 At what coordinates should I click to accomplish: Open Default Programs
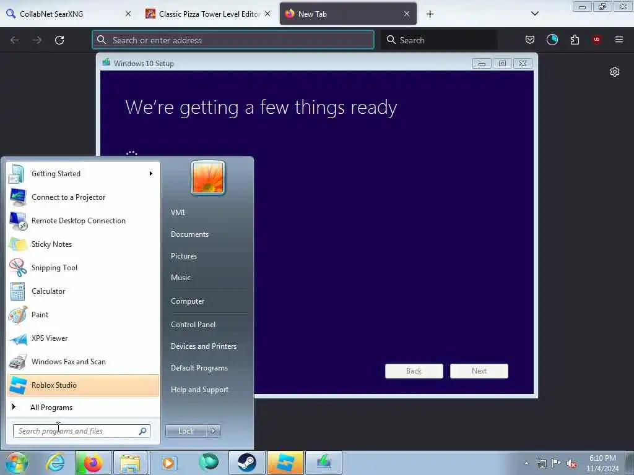coord(199,368)
